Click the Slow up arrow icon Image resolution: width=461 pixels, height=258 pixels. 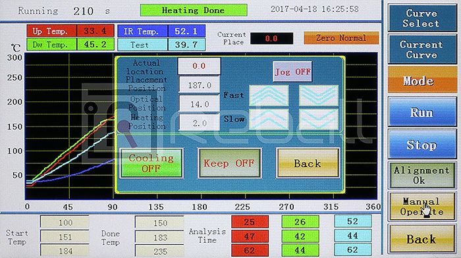pos(269,119)
